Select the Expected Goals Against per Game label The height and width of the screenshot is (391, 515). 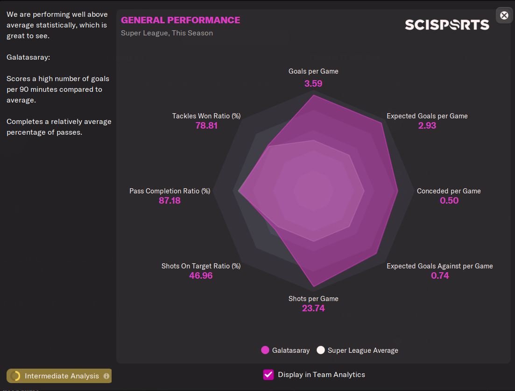tap(439, 266)
